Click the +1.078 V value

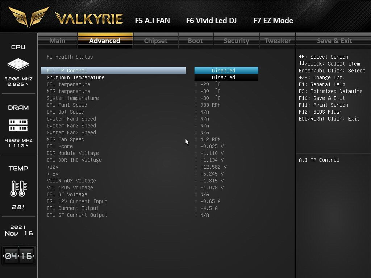(212, 188)
